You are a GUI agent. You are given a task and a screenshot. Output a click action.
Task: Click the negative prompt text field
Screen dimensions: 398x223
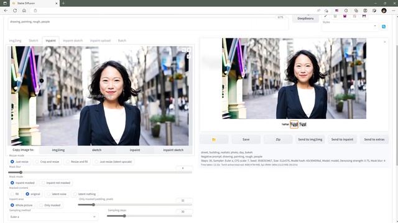148,25
